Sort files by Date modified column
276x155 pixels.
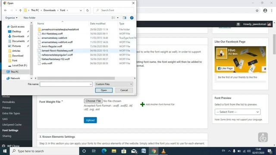[x=98, y=24]
